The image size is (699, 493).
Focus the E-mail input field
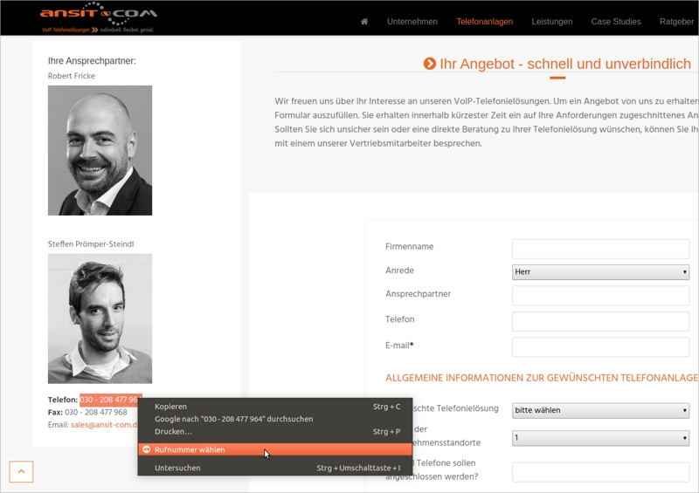coord(600,347)
